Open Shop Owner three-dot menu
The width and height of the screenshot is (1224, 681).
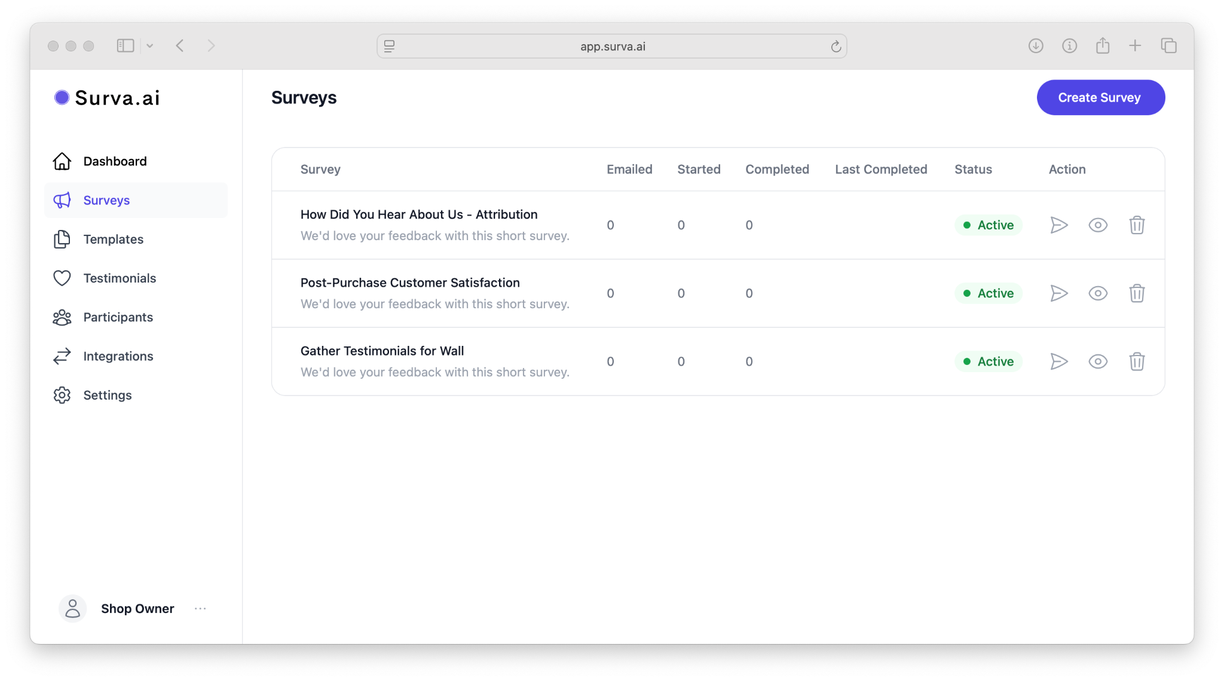click(200, 609)
